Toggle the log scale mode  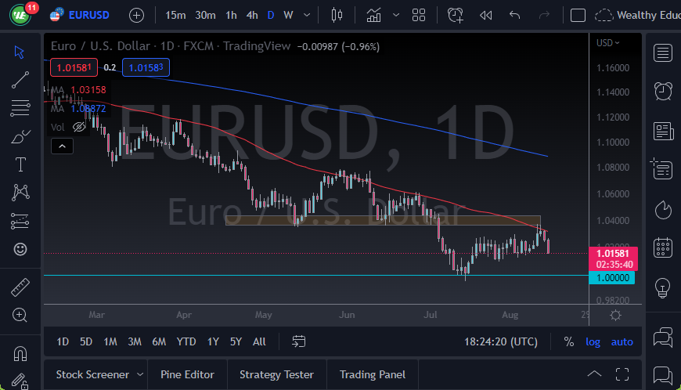[x=593, y=341]
